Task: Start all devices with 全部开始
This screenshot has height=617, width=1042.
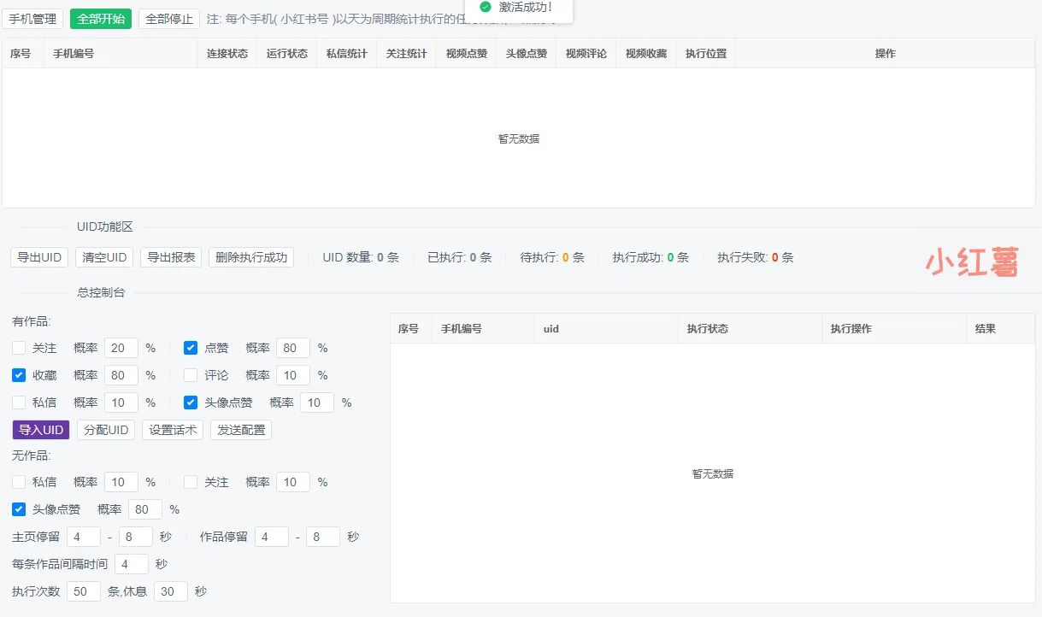Action: 101,19
